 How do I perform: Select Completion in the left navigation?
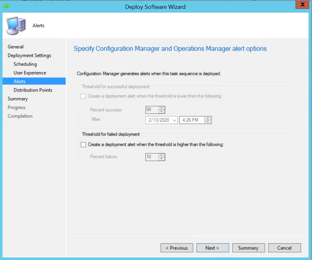tap(20, 116)
